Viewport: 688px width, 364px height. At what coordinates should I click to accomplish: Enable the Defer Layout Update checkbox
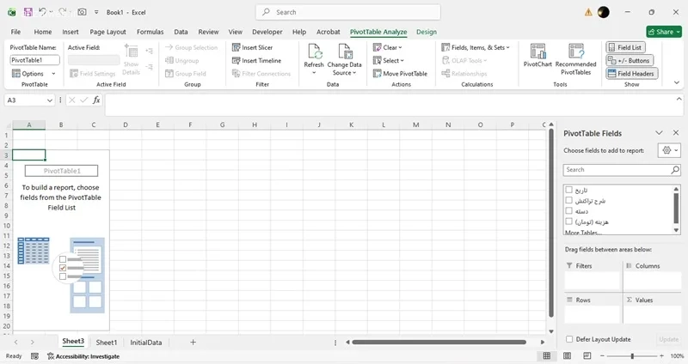click(x=569, y=339)
